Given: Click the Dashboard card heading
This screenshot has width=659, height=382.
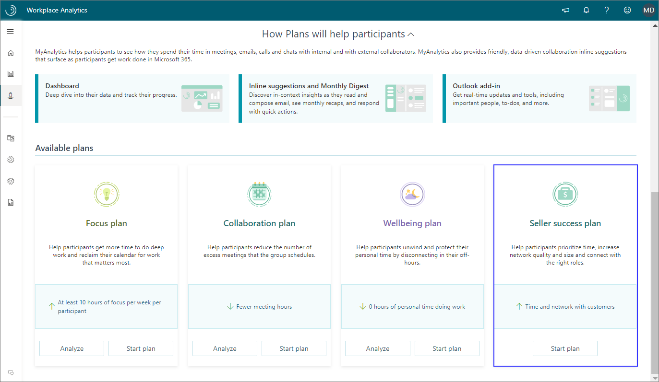Looking at the screenshot, I should pos(62,86).
